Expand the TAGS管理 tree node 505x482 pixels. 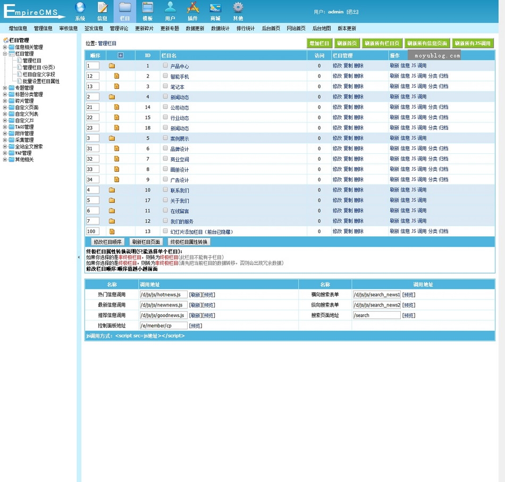tap(5, 127)
